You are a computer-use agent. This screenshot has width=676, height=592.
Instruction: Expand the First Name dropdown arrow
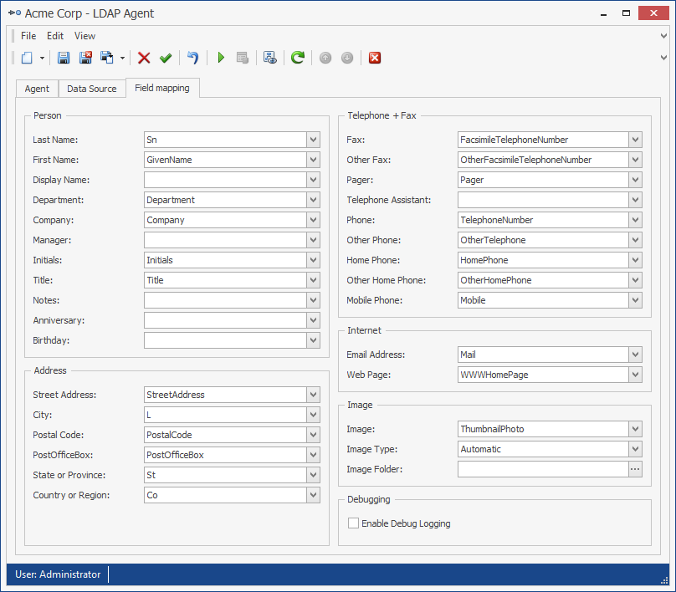[x=314, y=160]
